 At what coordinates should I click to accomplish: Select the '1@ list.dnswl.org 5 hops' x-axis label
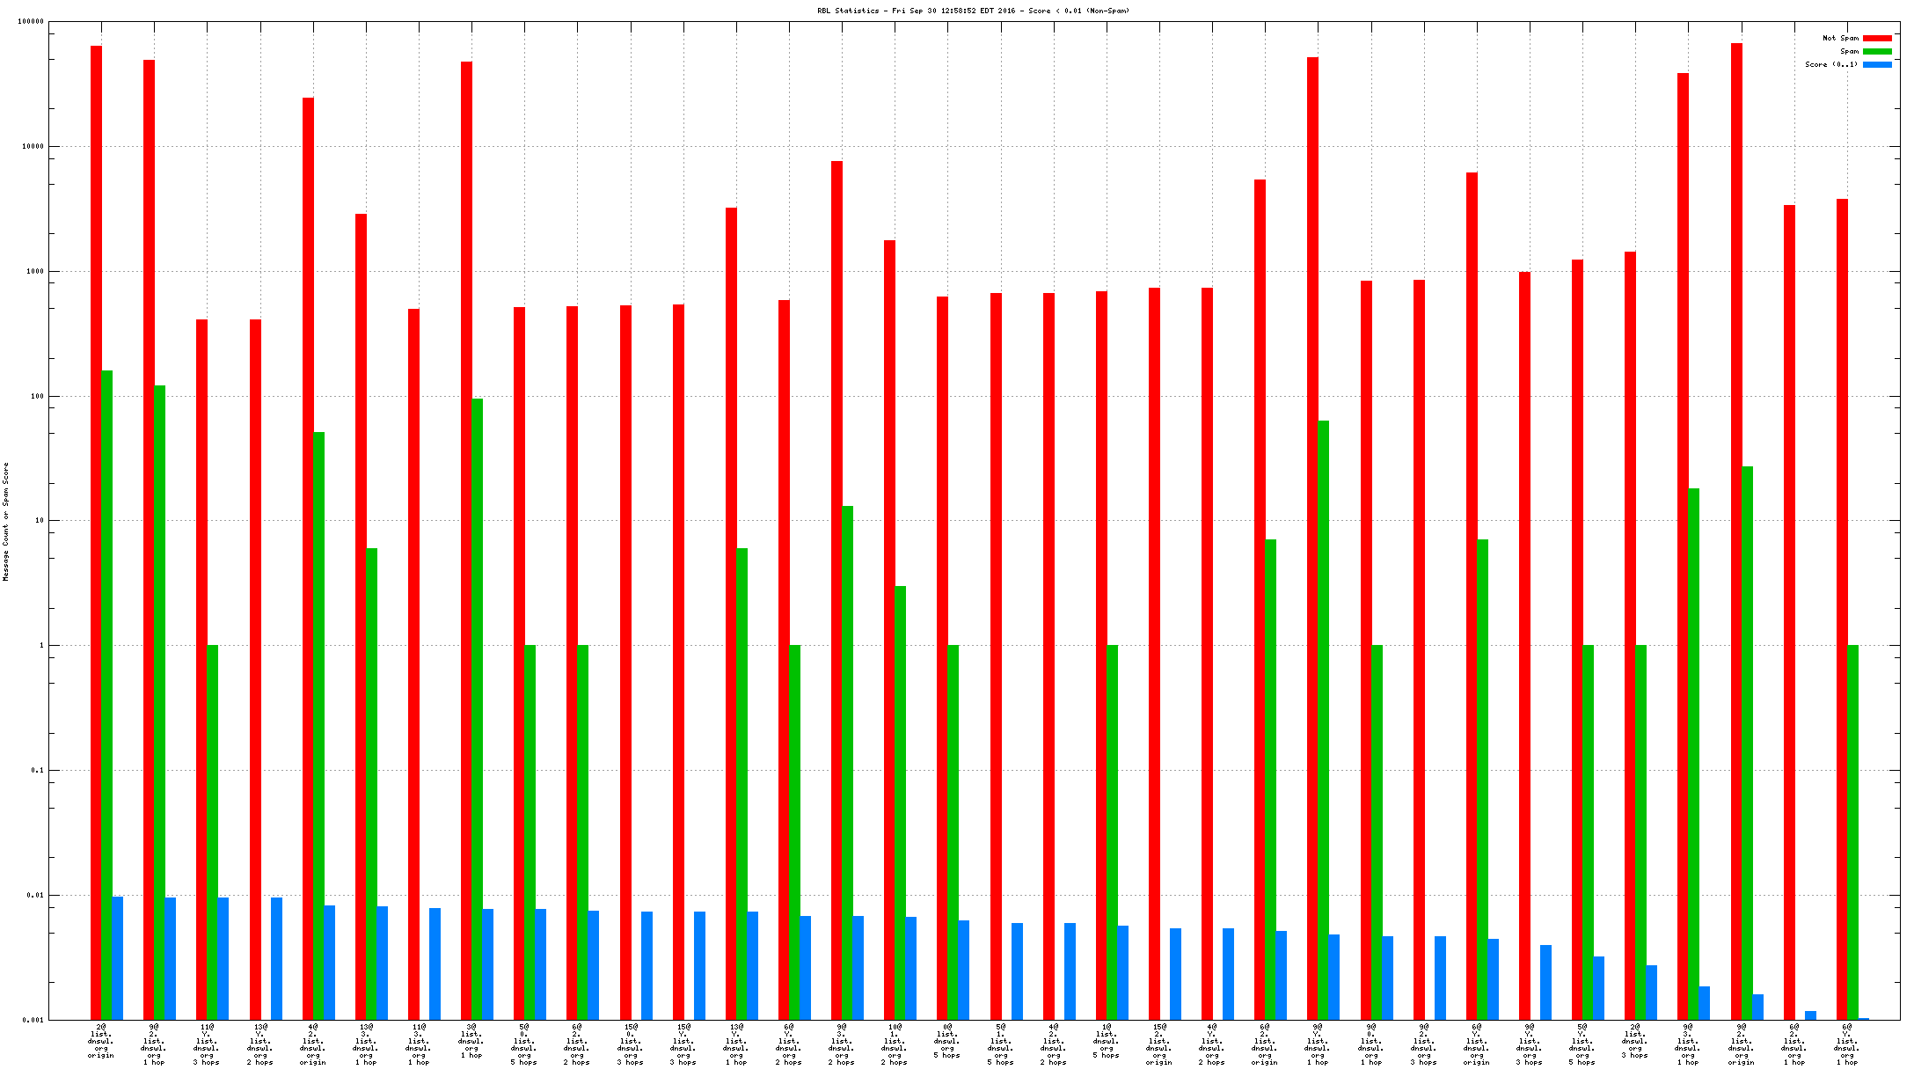(1107, 1040)
